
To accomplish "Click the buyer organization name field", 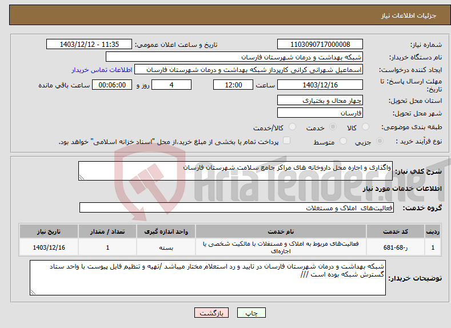I will (234, 57).
